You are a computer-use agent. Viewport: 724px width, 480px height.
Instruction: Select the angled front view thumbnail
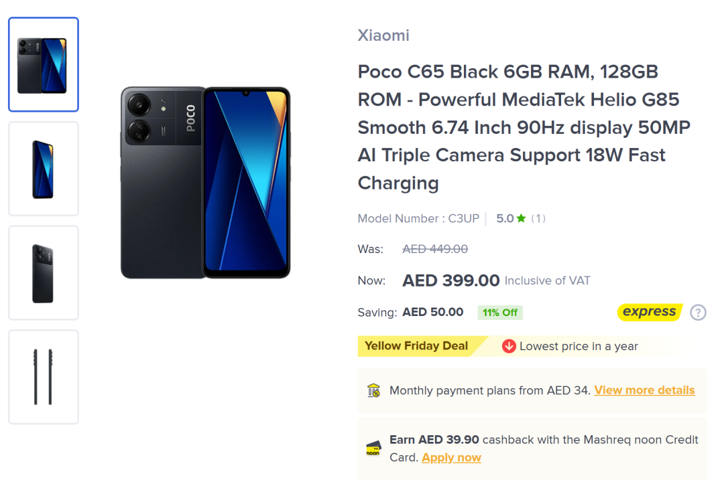click(x=44, y=169)
